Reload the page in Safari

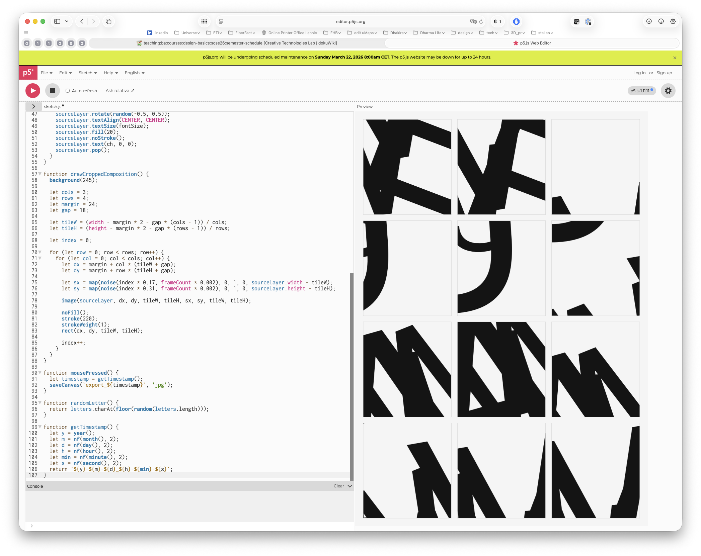click(481, 21)
